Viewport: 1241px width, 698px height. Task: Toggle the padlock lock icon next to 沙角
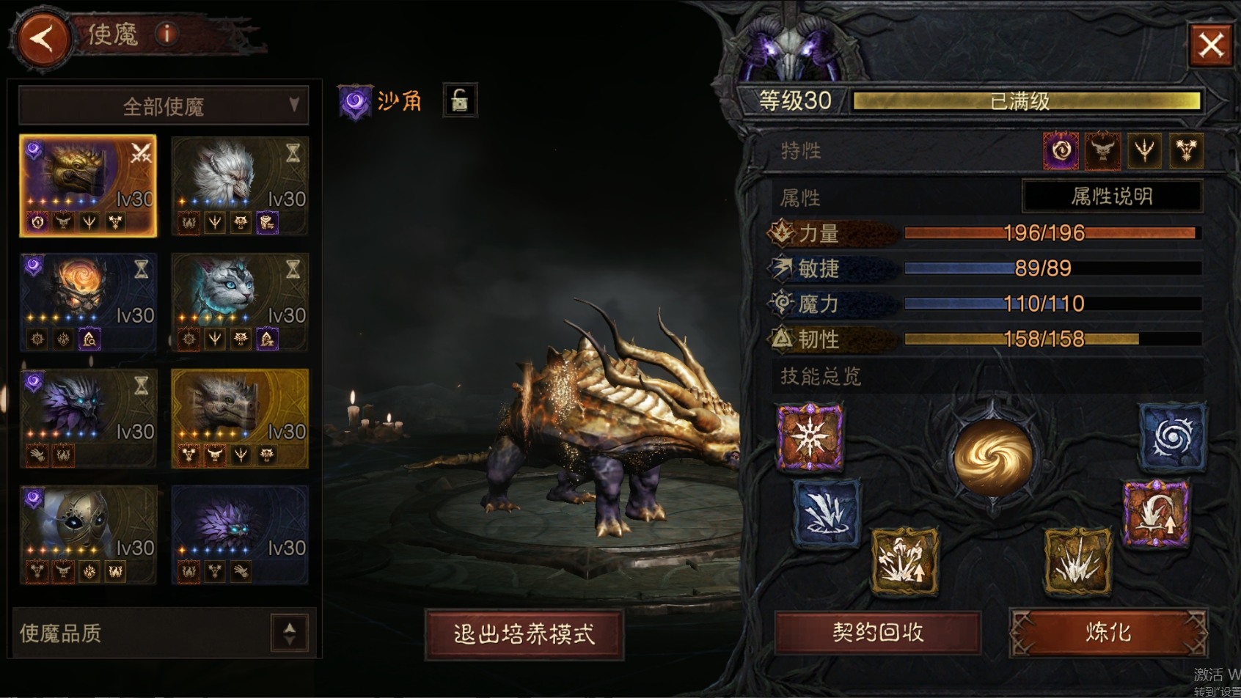(x=460, y=100)
